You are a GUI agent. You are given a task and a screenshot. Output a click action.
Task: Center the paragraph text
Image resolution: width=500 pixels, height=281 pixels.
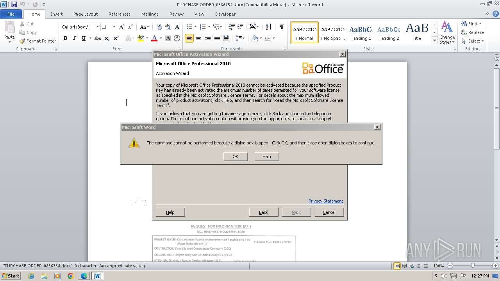(198, 38)
